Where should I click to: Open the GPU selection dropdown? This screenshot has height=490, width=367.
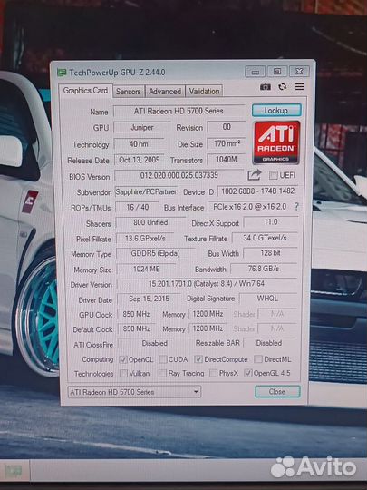(134, 392)
